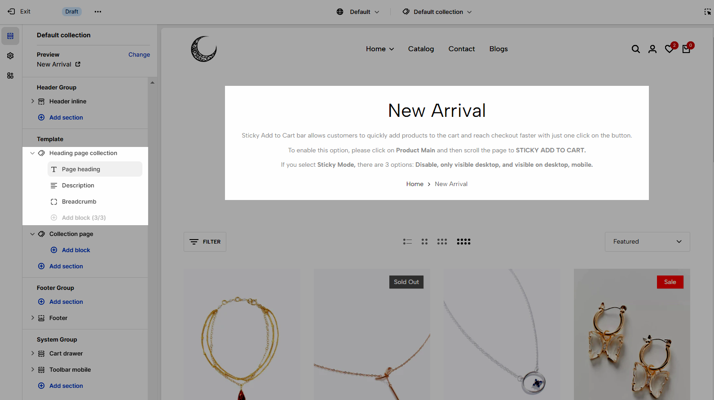Open the App embeds icon

pyautogui.click(x=10, y=76)
